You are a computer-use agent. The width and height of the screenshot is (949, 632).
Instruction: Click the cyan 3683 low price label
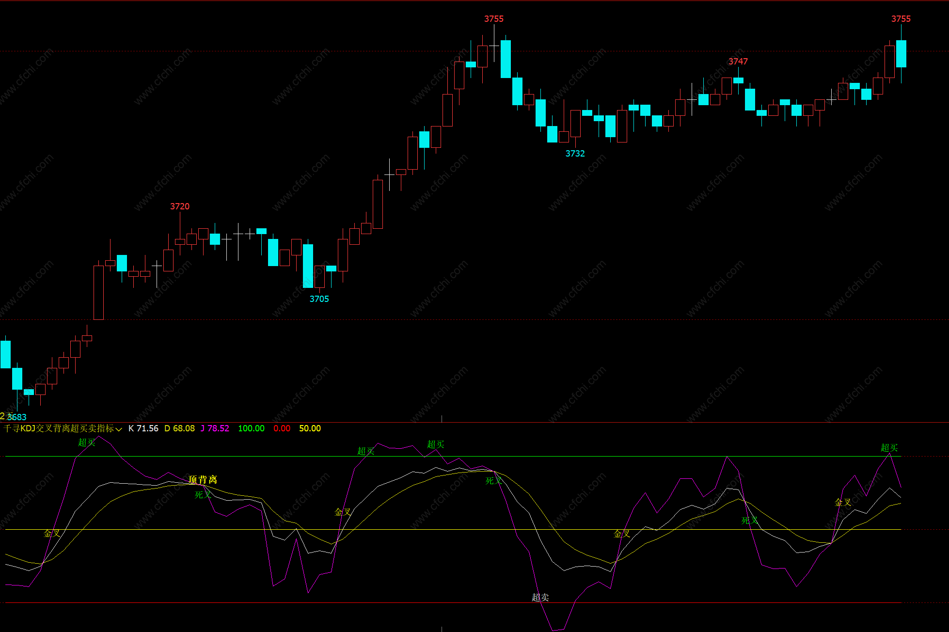click(x=18, y=417)
